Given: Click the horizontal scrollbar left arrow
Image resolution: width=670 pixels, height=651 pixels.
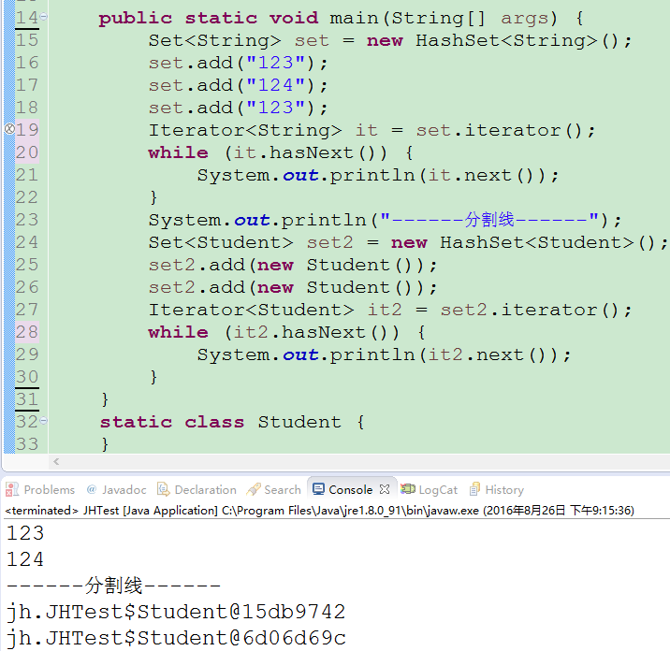Looking at the screenshot, I should pyautogui.click(x=56, y=462).
